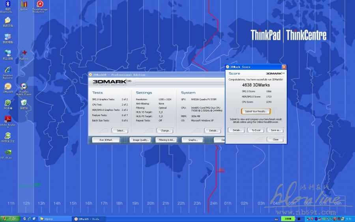
Task: Open the dpclat desktop icon
Action: tap(24, 5)
